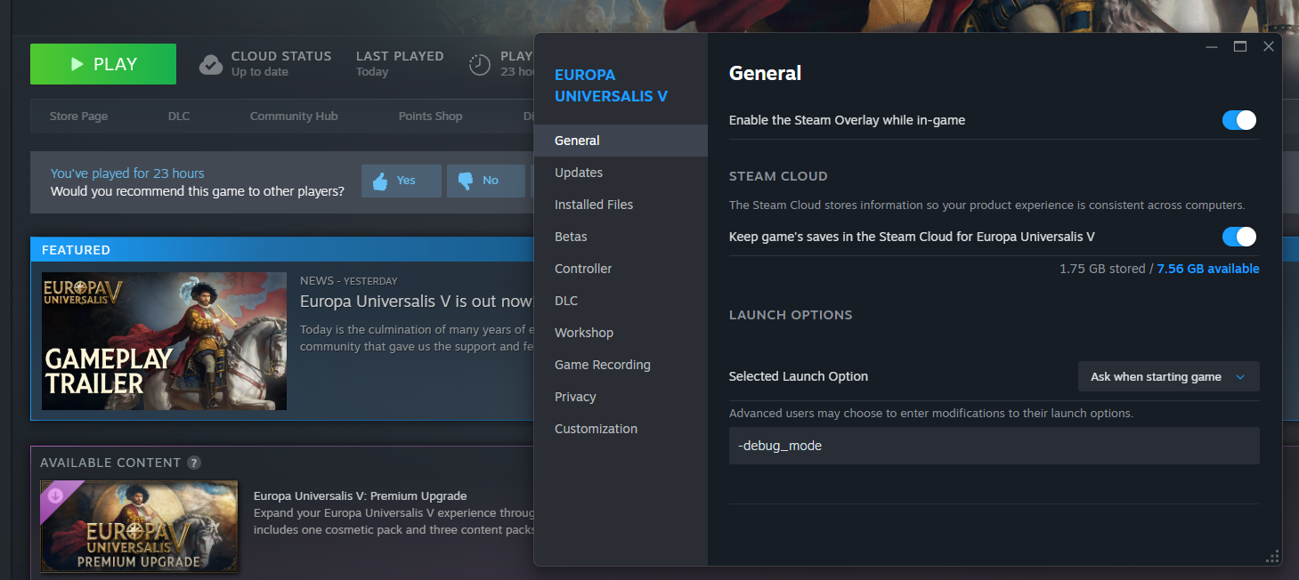Select the General settings tab

pos(621,141)
